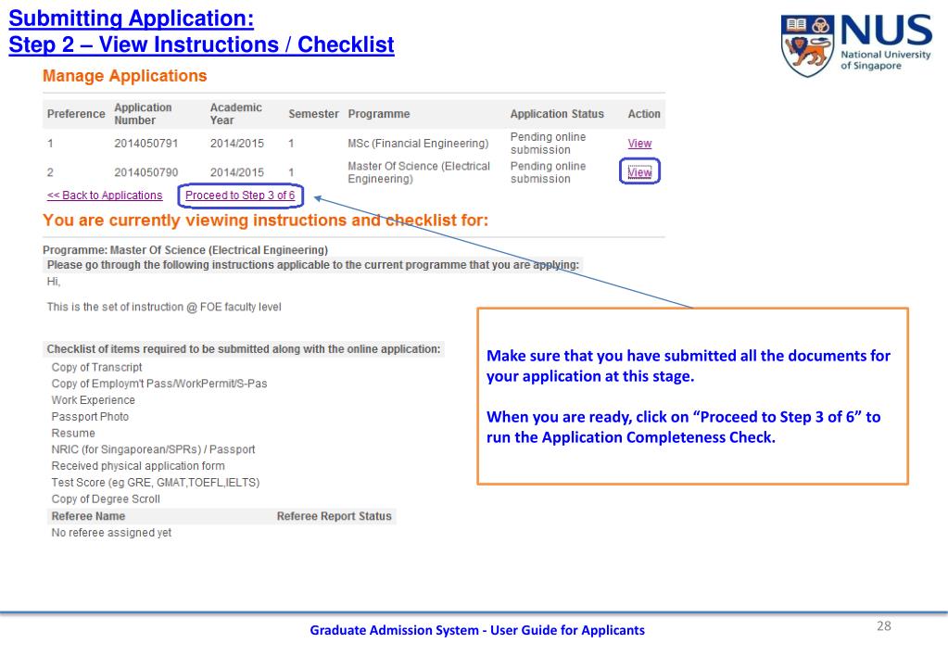Viewport: 948px width, 656px height.
Task: Click the slide title Submitting Application
Action: point(132,19)
